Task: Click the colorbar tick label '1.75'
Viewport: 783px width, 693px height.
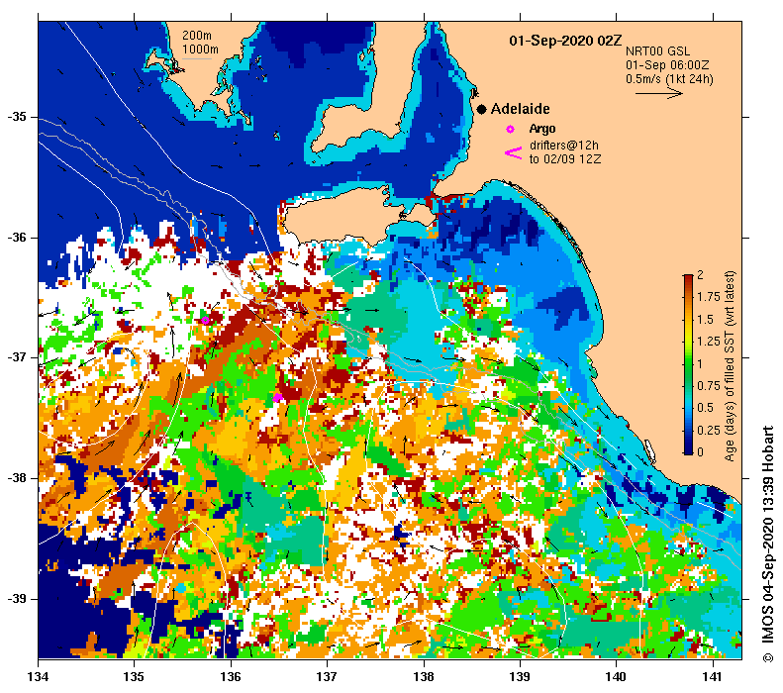Action: pos(709,297)
